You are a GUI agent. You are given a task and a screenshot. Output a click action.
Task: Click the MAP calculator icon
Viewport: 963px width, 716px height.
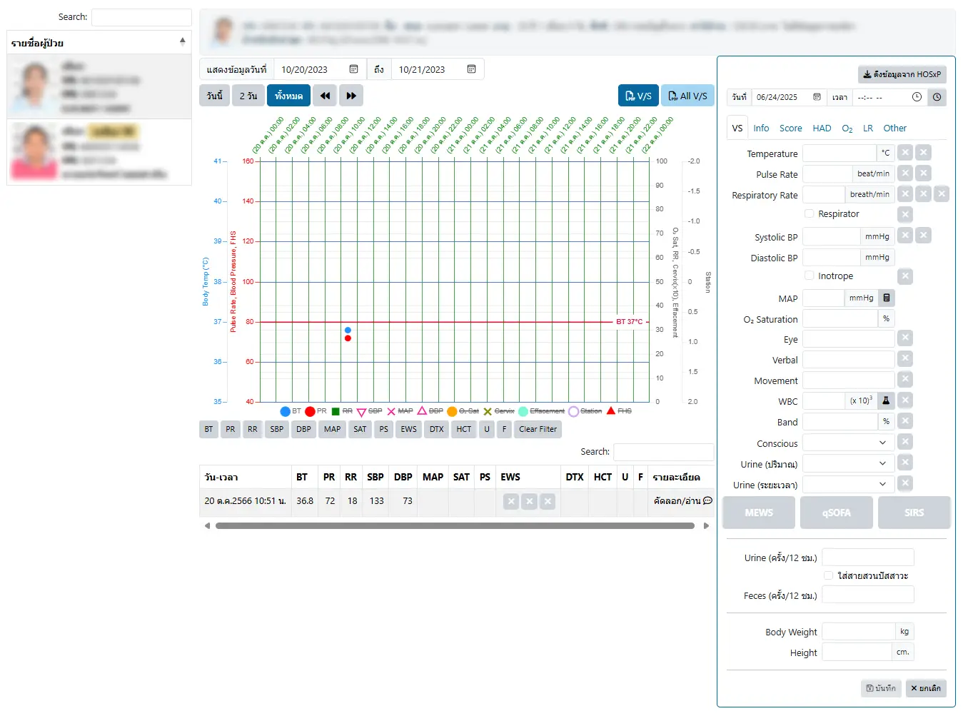click(886, 298)
